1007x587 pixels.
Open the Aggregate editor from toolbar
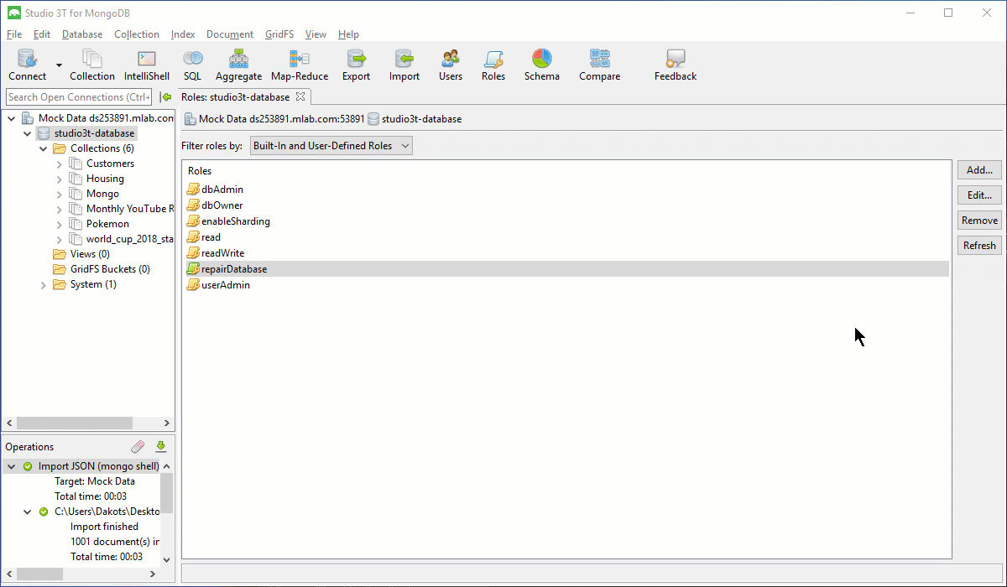[239, 65]
